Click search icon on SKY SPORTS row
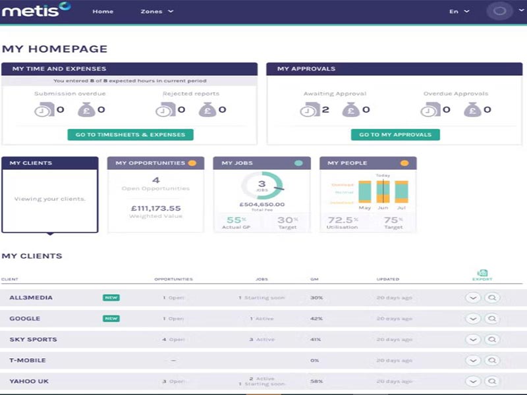The height and width of the screenshot is (395, 527). click(x=492, y=340)
